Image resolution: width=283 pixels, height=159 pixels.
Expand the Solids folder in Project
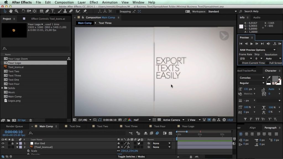click(2, 88)
